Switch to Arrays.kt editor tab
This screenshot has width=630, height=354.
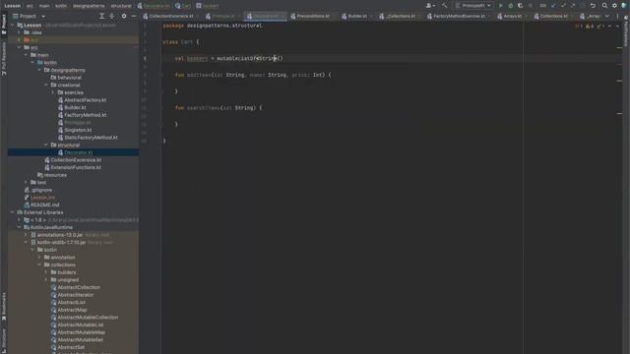tap(510, 16)
